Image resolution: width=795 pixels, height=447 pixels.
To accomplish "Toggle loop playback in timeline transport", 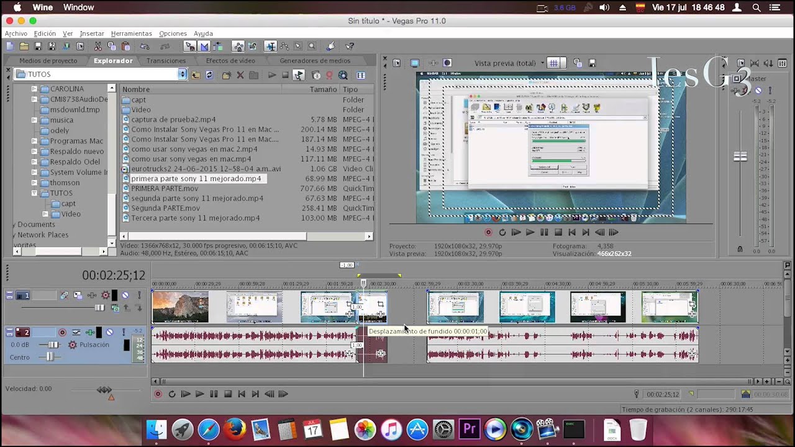I will click(171, 394).
